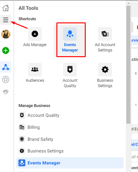Click Ads Manager shortcut label
This screenshot has height=172, width=138.
(35, 45)
